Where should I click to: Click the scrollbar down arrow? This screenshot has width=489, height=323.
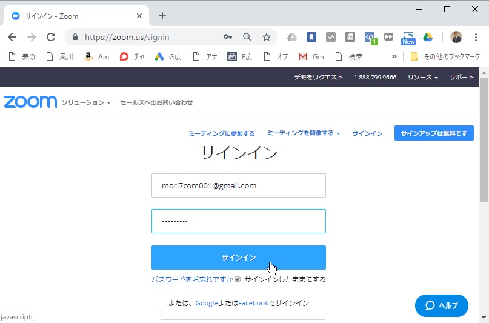[484, 318]
